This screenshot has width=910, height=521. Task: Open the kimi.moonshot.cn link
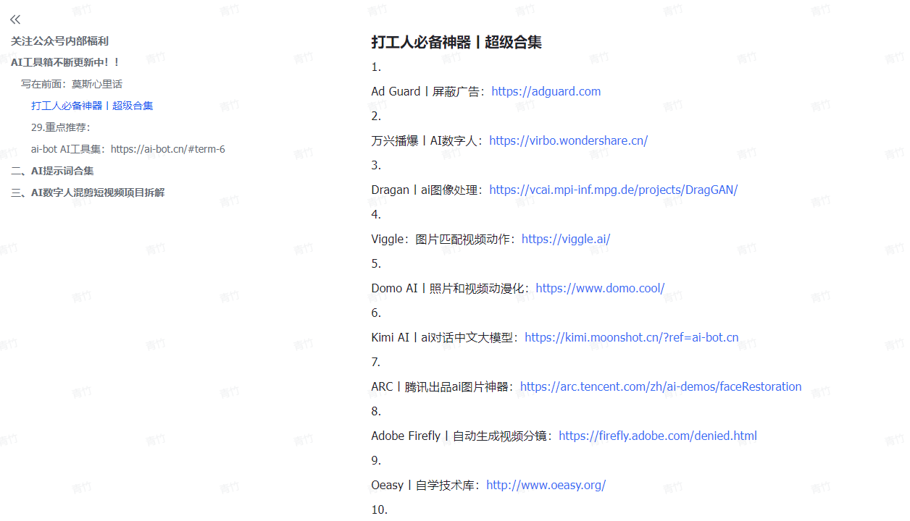pos(632,337)
